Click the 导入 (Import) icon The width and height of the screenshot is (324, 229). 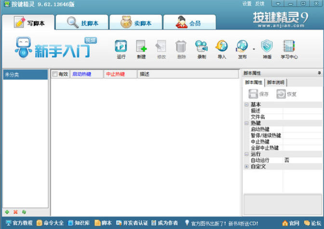pos(222,49)
